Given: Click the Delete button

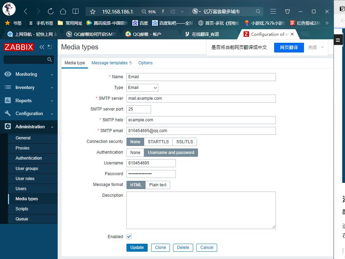Looking at the screenshot, I should click(x=183, y=248).
